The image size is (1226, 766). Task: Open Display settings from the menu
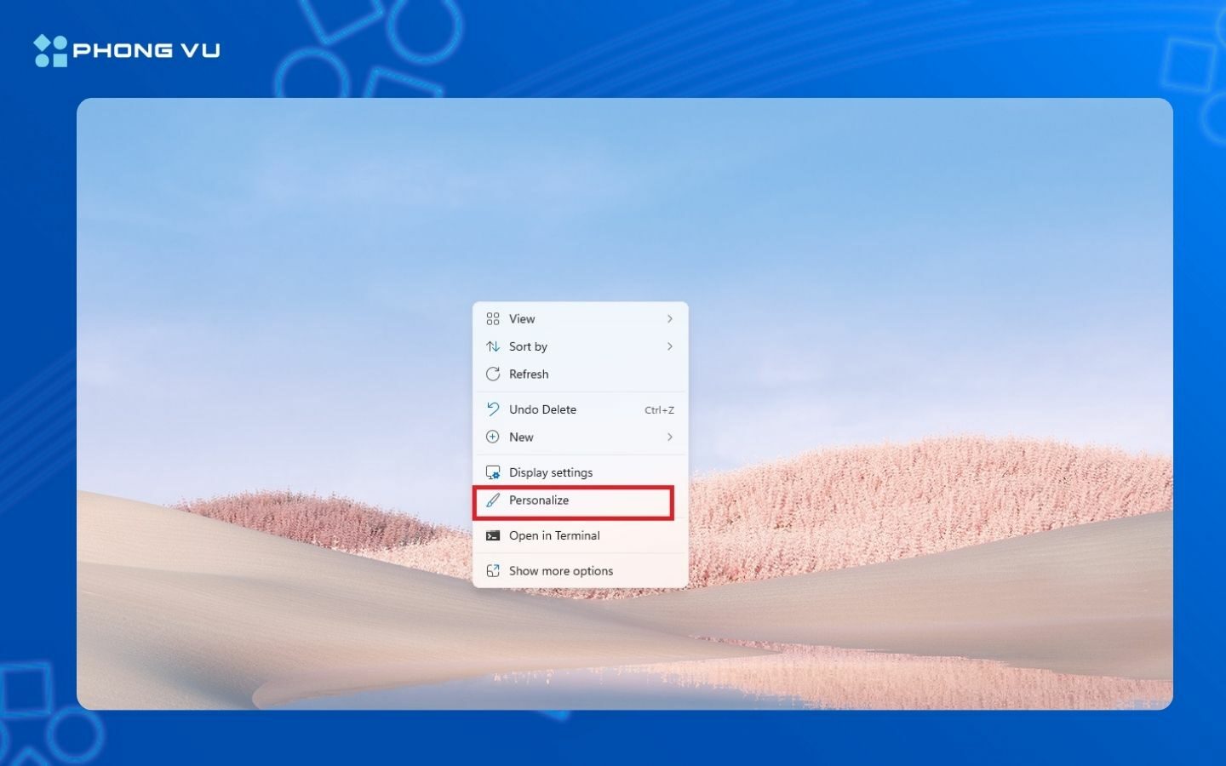coord(580,472)
